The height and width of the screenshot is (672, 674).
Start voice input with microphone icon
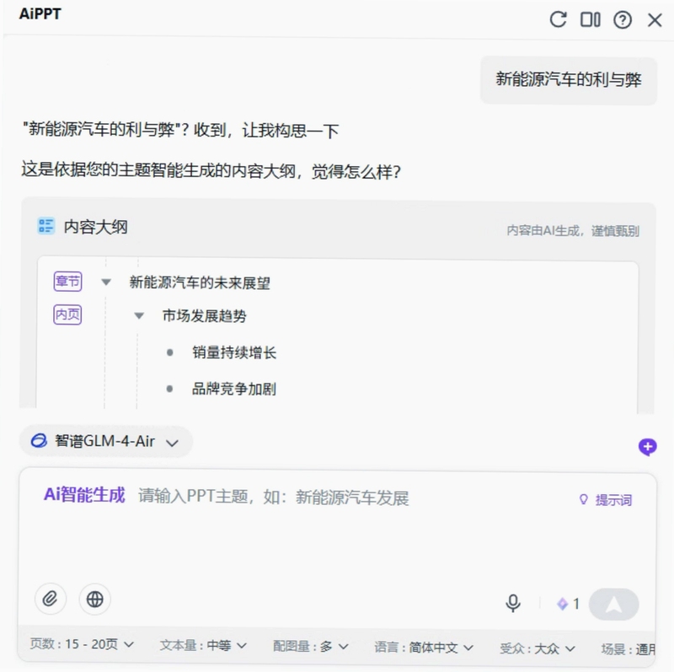pyautogui.click(x=513, y=603)
